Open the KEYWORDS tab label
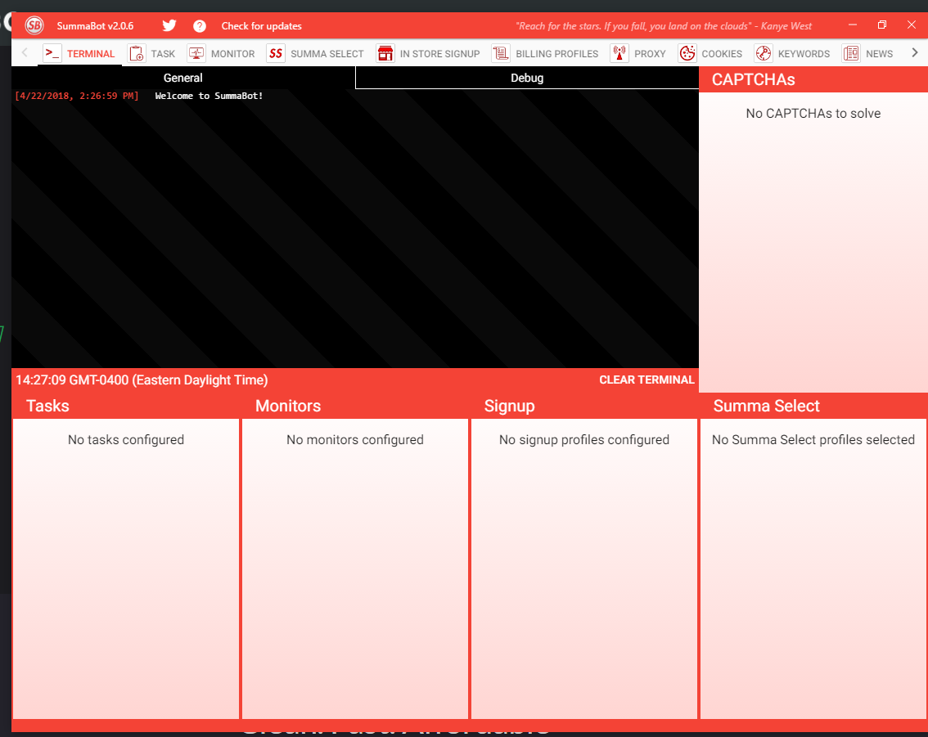 pos(804,54)
